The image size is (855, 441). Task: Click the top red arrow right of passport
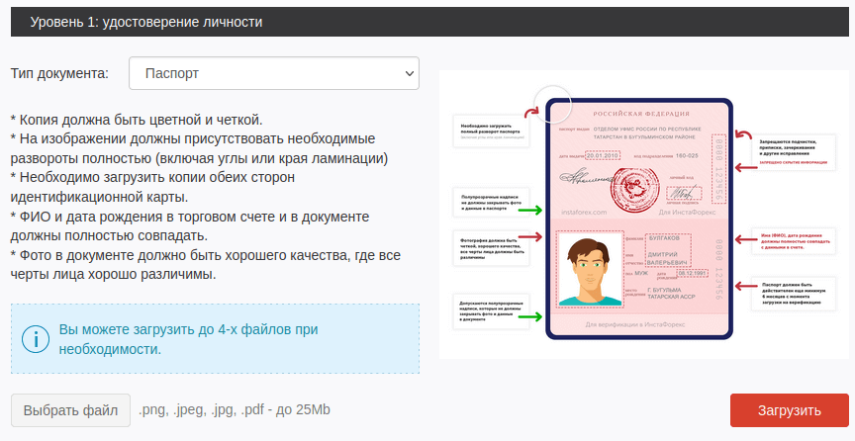tap(743, 137)
